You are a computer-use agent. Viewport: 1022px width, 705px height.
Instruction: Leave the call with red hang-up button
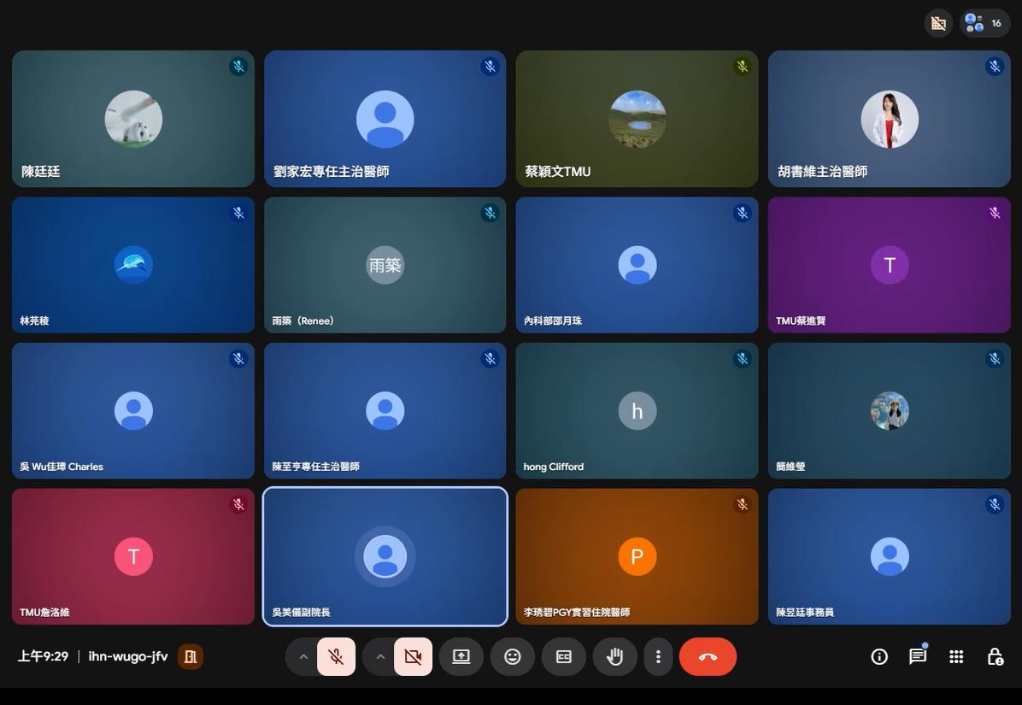pos(708,656)
